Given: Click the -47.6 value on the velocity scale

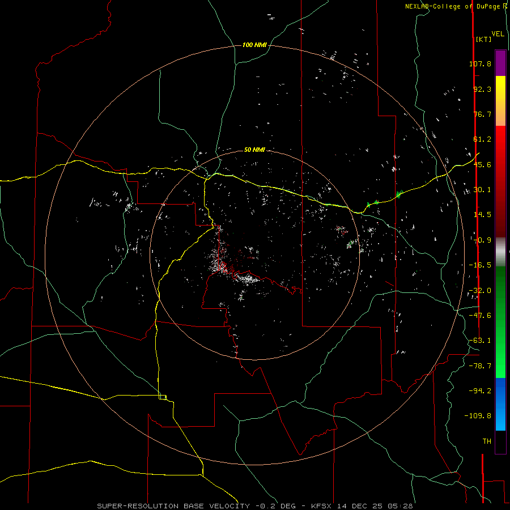Looking at the screenshot, I should click(x=480, y=316).
